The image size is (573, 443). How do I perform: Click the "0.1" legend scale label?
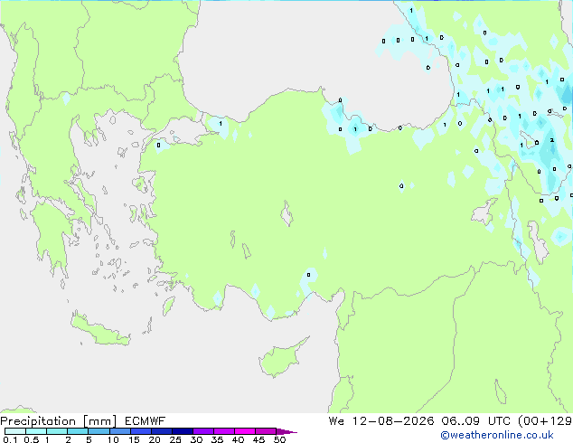(10, 439)
